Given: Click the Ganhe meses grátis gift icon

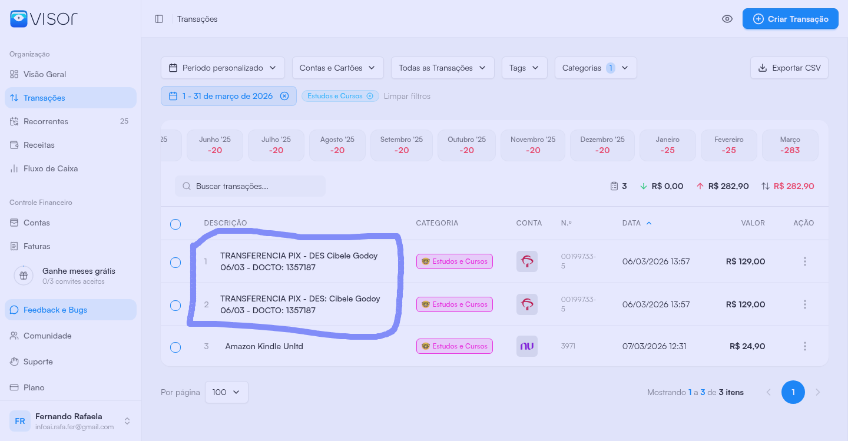Looking at the screenshot, I should coord(24,276).
